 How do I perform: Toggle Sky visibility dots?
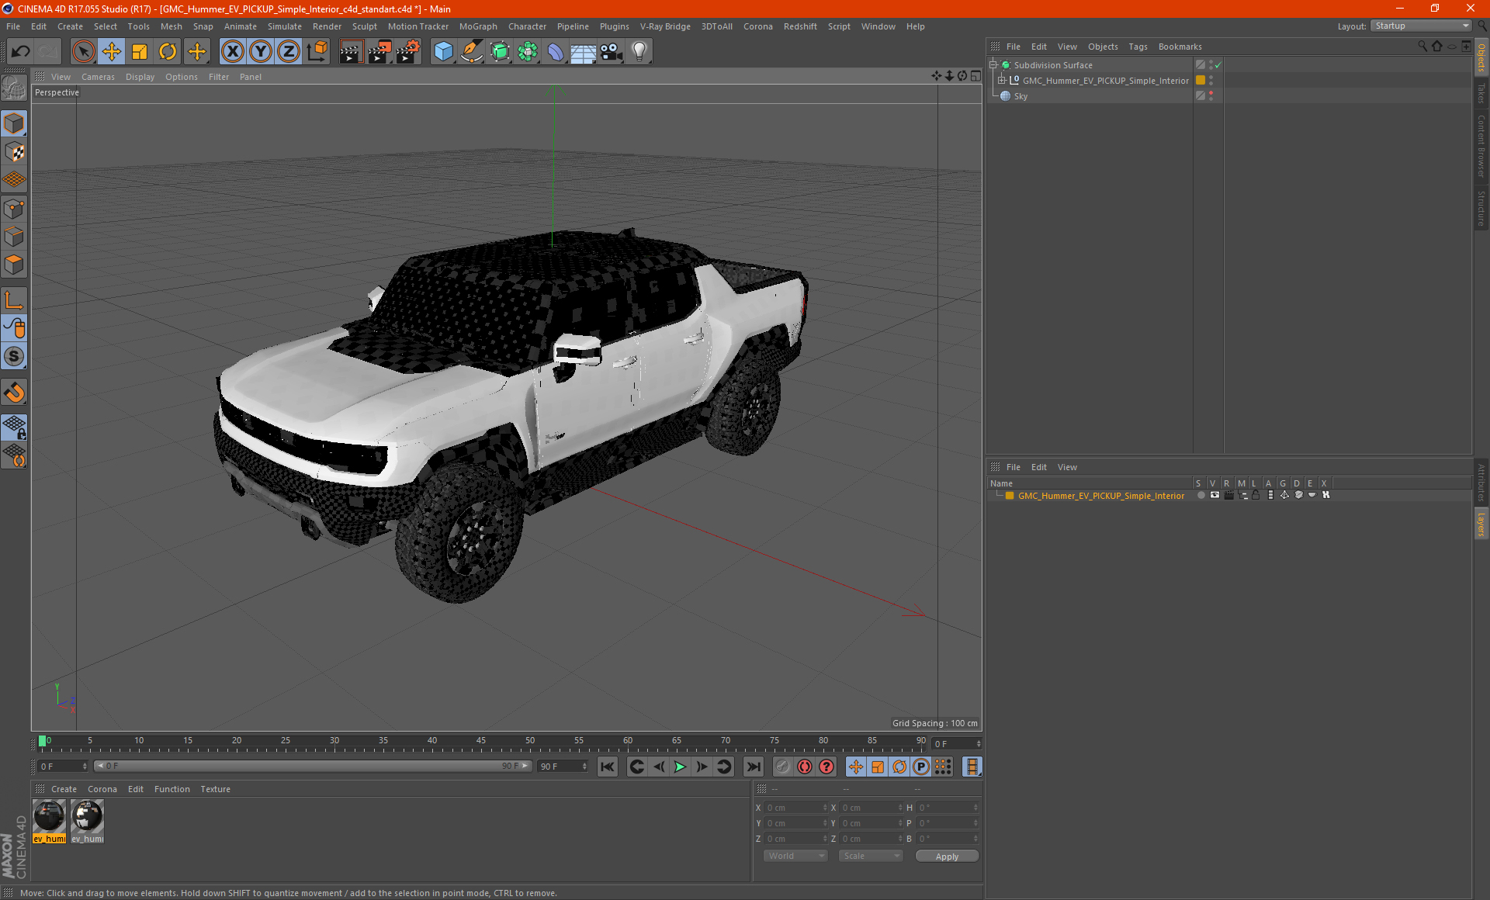(1211, 96)
